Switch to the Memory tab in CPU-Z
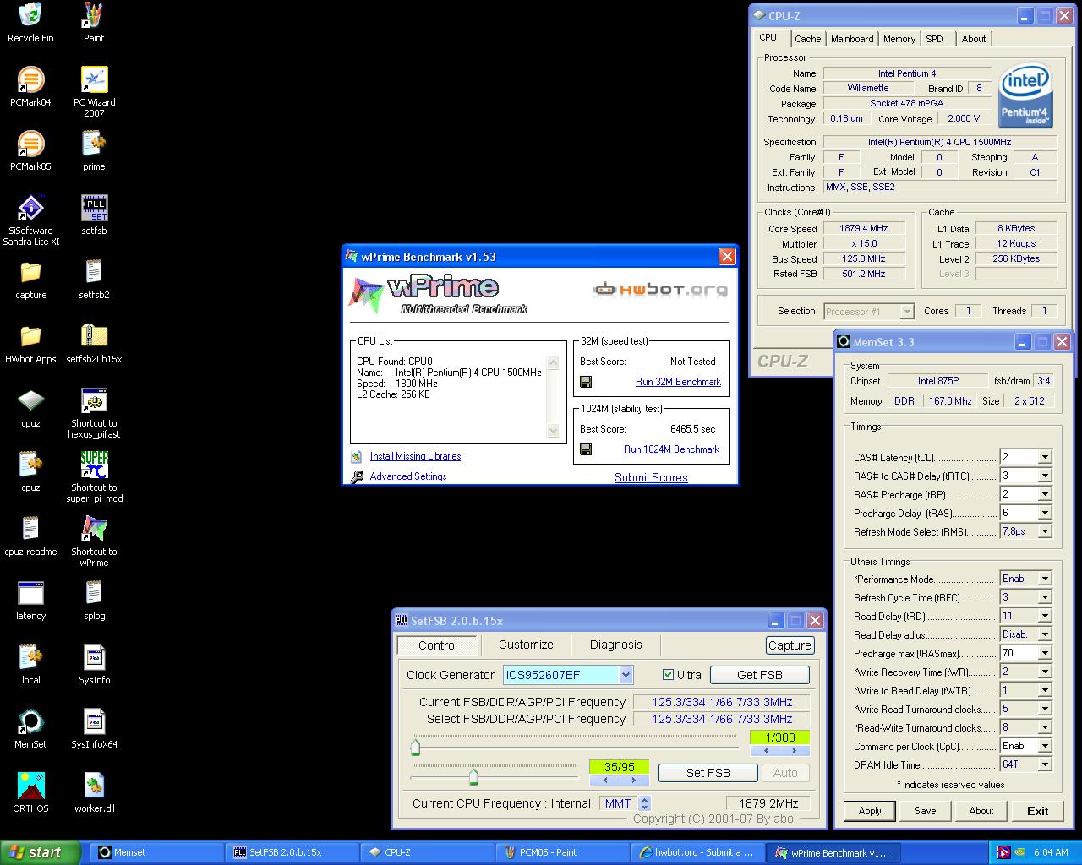This screenshot has width=1082, height=865. (899, 39)
